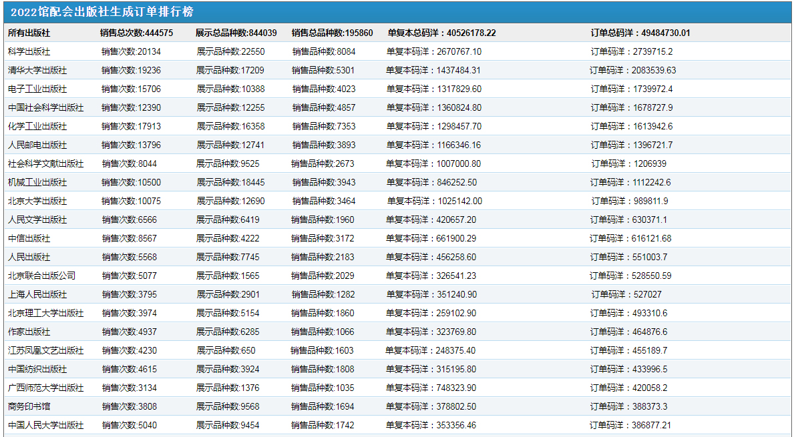Select the 社会科学文献出版社 entry
This screenshot has width=794, height=437.
(x=46, y=163)
